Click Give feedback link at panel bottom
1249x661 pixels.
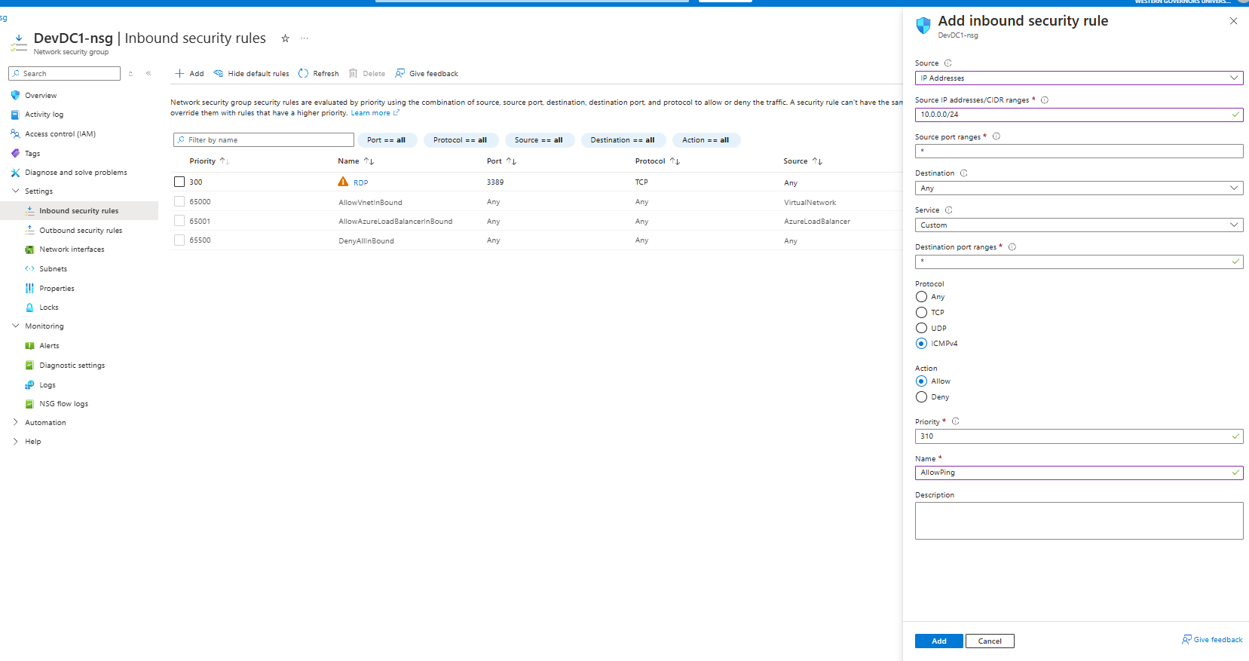click(1212, 640)
